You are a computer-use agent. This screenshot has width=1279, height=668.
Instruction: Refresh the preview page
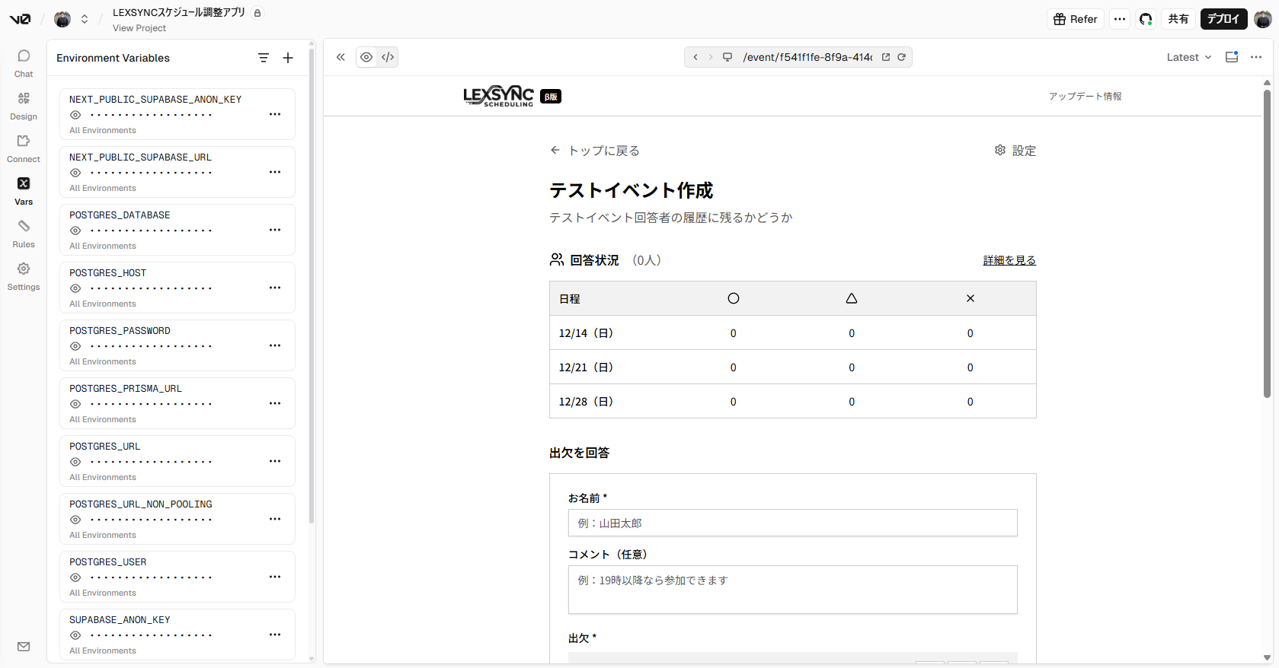tap(901, 57)
